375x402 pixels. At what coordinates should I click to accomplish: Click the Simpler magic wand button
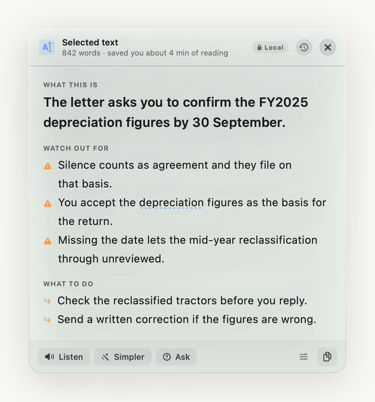123,357
